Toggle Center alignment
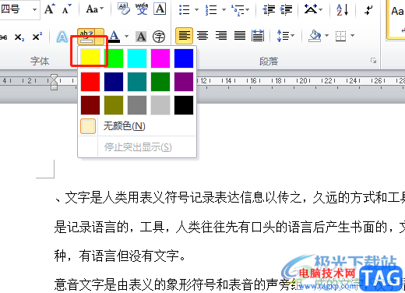Screen dimensions: 405x293 [202, 36]
